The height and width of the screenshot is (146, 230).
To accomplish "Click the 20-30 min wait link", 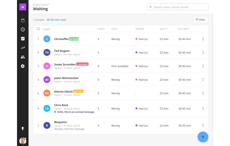I will (56, 20).
